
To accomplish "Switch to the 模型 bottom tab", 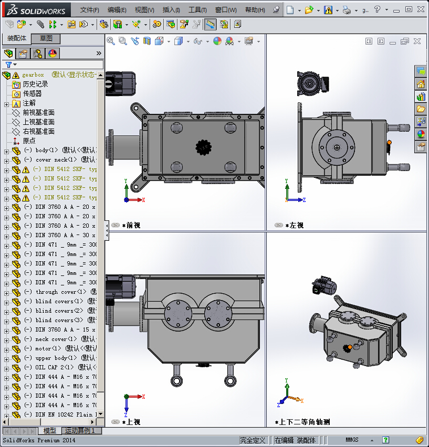I will point(50,430).
